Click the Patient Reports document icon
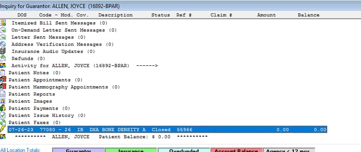The width and height of the screenshot is (361, 152). click(x=3, y=94)
